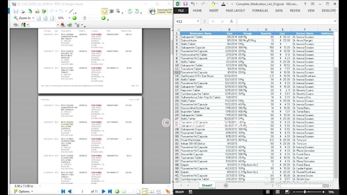Image resolution: width=347 pixels, height=195 pixels.
Task: Select the text Select tool in PDF-XChange
Action: (118, 11)
